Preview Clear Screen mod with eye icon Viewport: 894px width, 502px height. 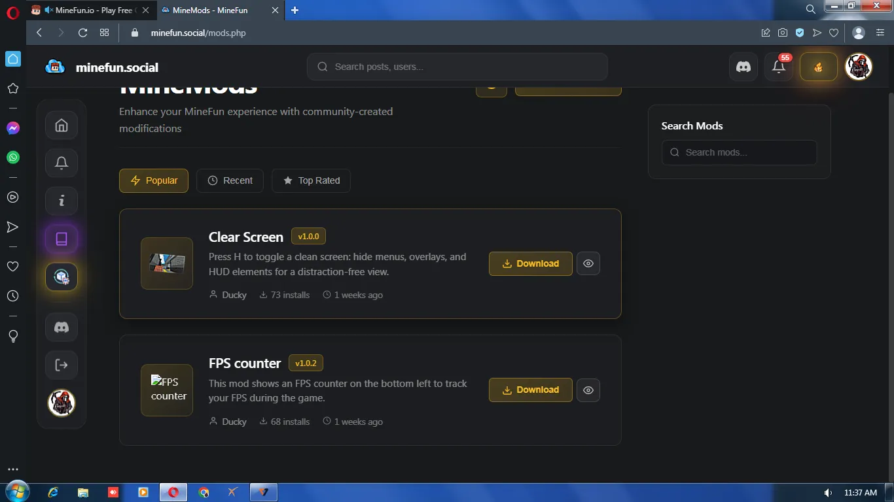[x=588, y=263]
